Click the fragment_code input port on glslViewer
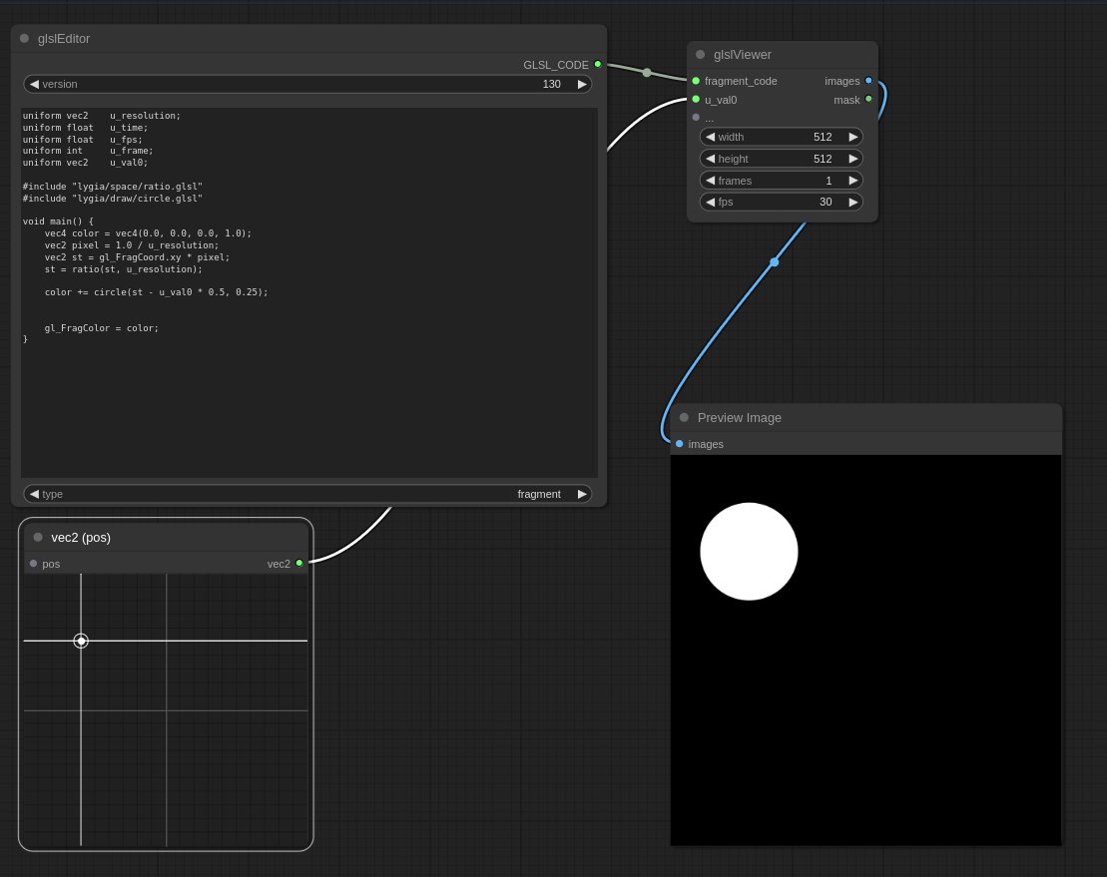 click(x=695, y=81)
